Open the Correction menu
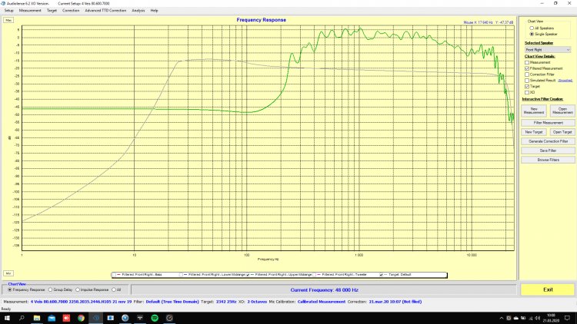The height and width of the screenshot is (324, 577). click(x=71, y=11)
